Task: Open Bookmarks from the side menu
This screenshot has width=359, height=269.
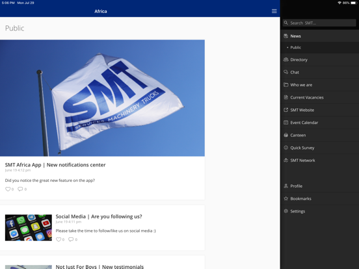Action: point(319,198)
